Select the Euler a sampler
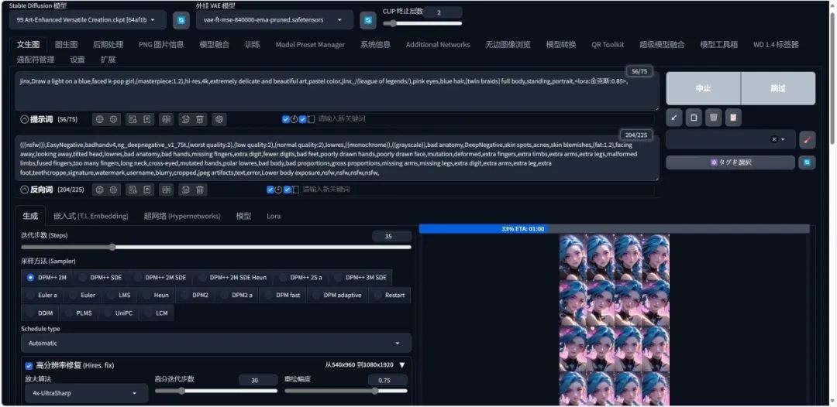The height and width of the screenshot is (407, 837). click(42, 295)
